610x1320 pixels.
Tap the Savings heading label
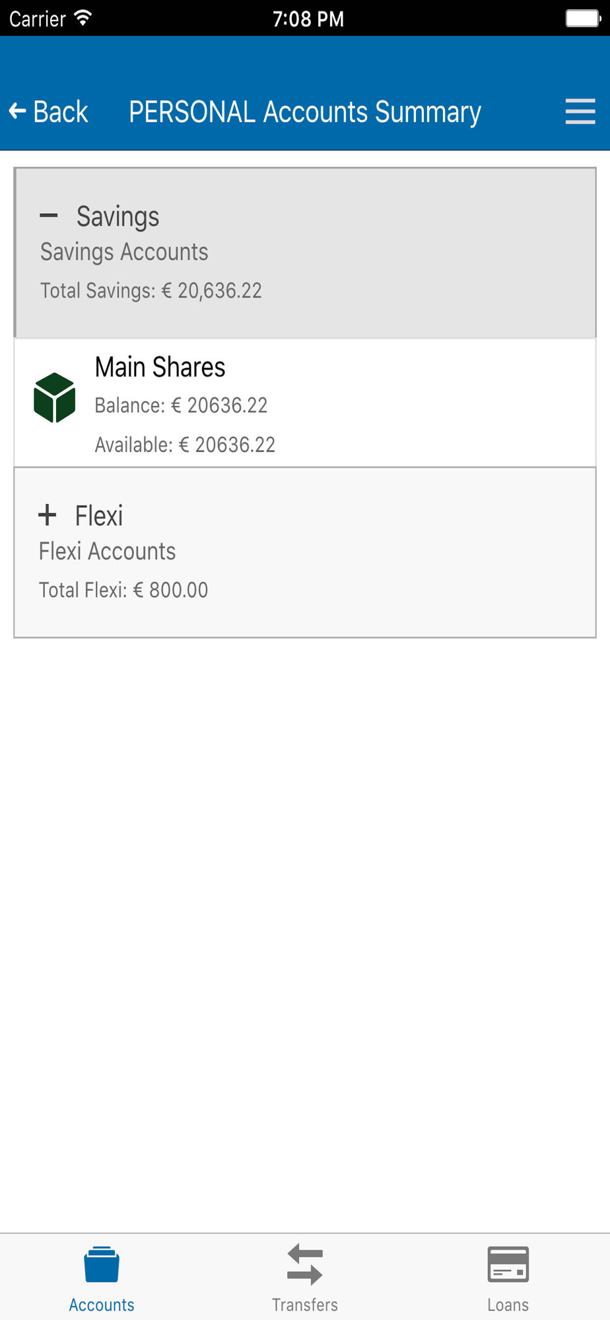tap(118, 216)
